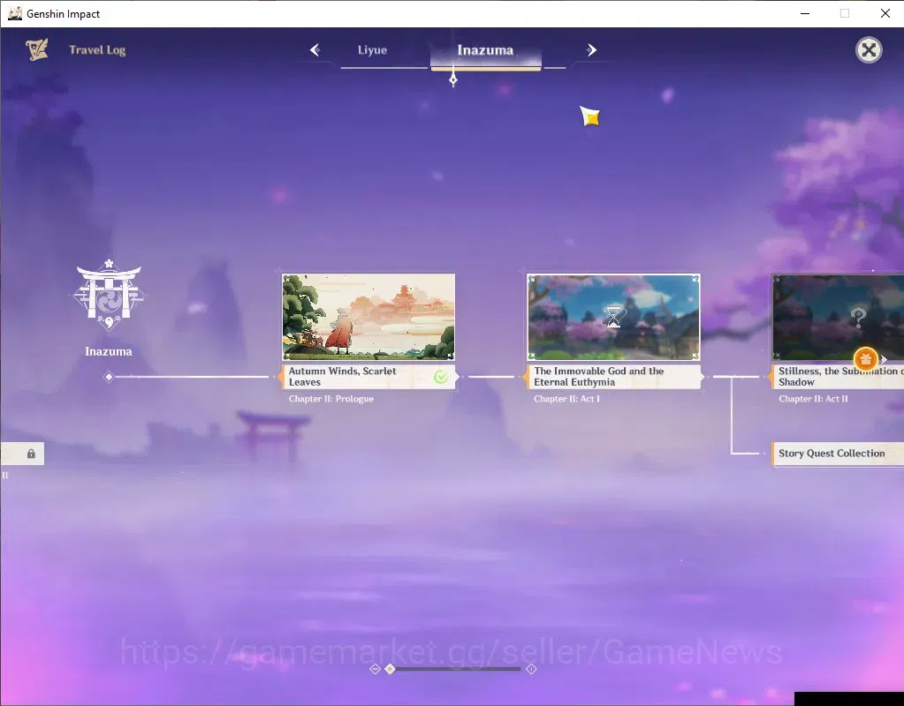Click the right end icon of timeline slider
Viewport: 904px width, 706px height.
pos(531,669)
